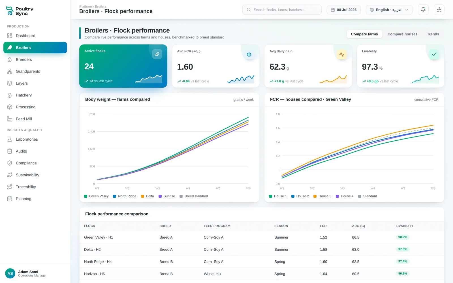
Task: Click the globe language icon
Action: click(372, 10)
